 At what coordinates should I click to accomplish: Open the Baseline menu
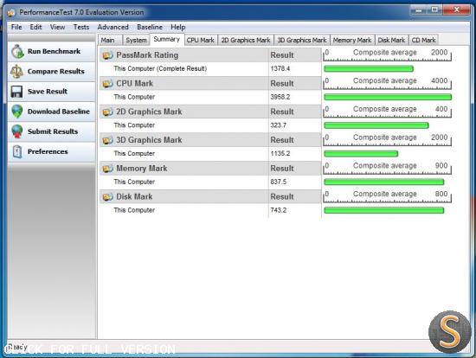click(x=150, y=27)
